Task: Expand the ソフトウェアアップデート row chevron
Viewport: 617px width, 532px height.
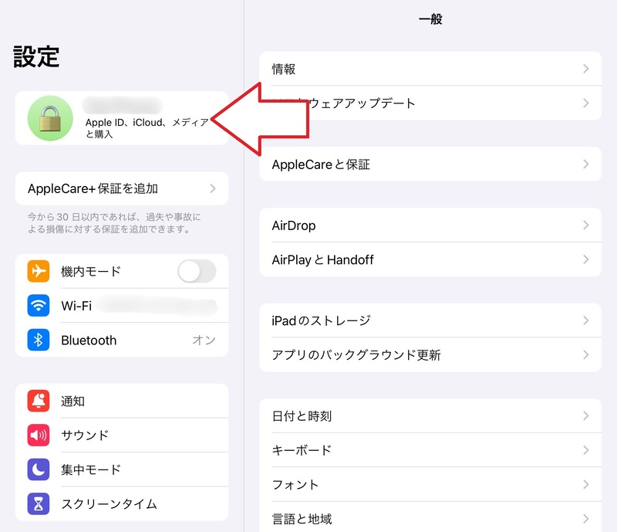Action: coord(586,103)
